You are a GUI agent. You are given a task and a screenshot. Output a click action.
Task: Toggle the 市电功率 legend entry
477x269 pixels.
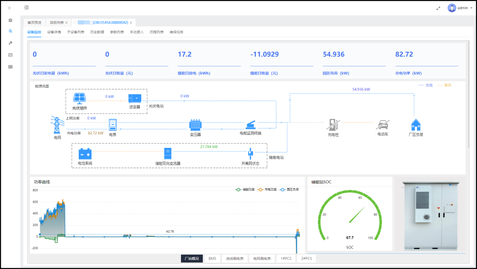[268, 190]
